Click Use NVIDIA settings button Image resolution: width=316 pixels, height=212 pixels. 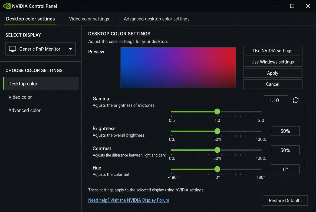(273, 51)
